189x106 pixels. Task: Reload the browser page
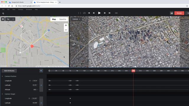pyautogui.click(x=9, y=6)
